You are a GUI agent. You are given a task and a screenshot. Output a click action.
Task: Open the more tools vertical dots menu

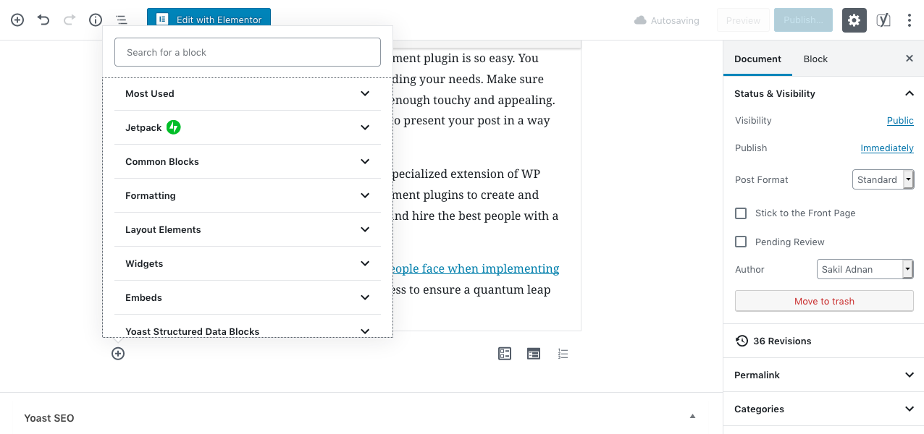tap(910, 20)
